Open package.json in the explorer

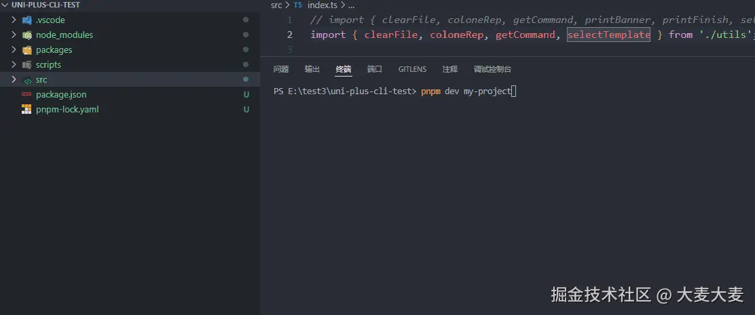[x=61, y=95]
